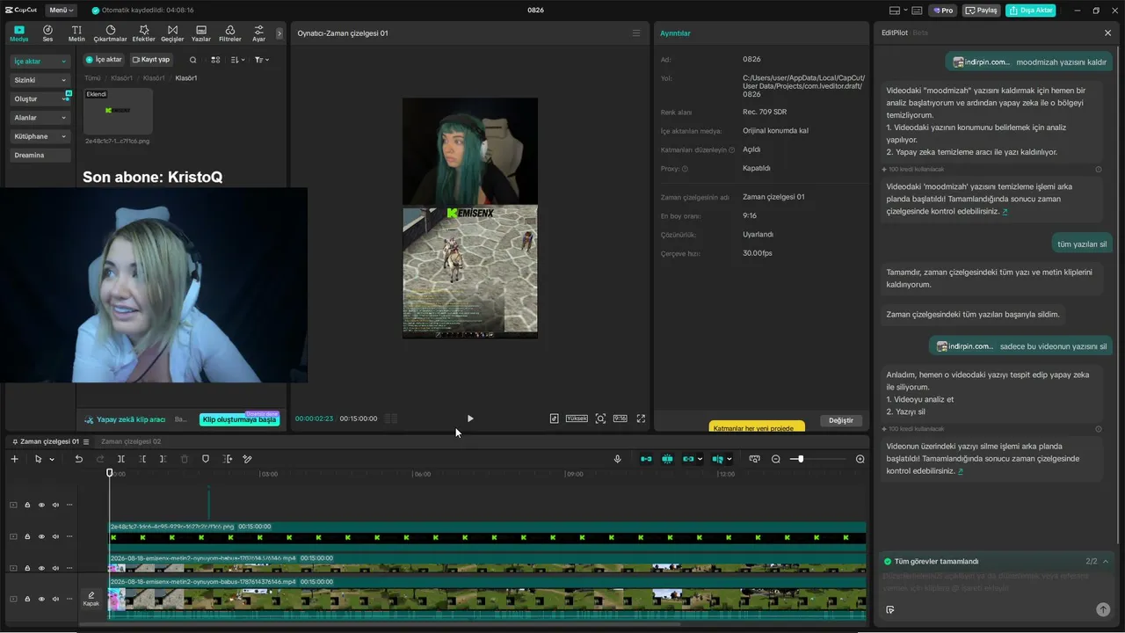
Task: Expand the Oluştur sidebar section
Action: tap(40, 99)
